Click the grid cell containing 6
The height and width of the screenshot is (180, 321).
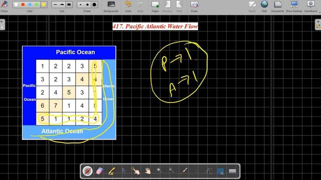click(42, 105)
